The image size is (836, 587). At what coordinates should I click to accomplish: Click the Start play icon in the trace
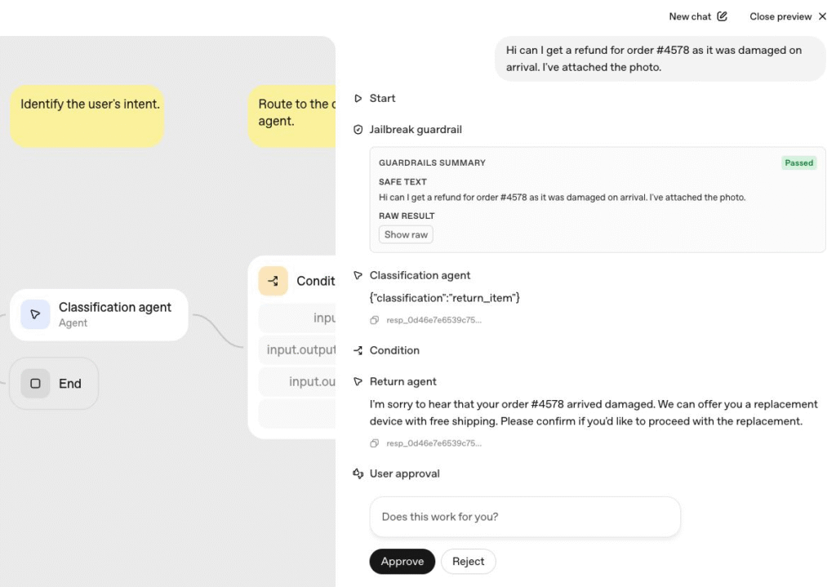click(x=358, y=98)
